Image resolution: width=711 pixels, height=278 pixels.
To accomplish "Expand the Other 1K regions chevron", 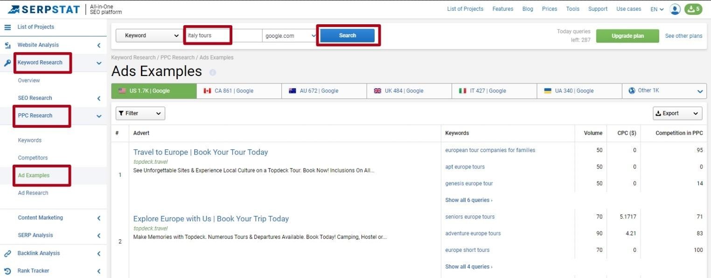I will coord(700,91).
